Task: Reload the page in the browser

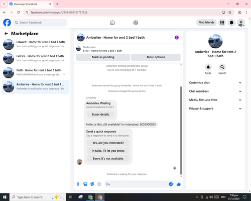Action: coord(19,13)
